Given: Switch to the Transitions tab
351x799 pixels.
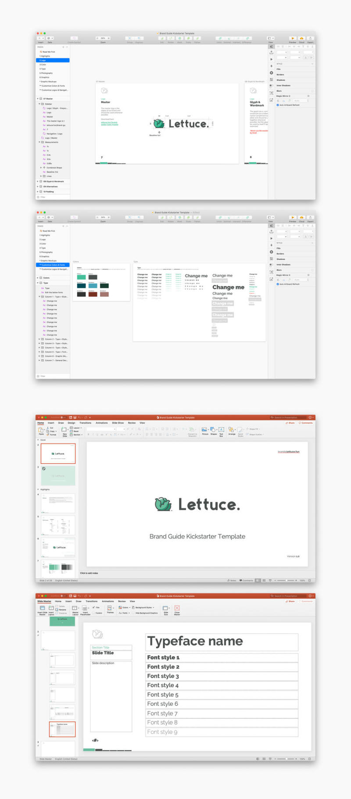Looking at the screenshot, I should [85, 423].
